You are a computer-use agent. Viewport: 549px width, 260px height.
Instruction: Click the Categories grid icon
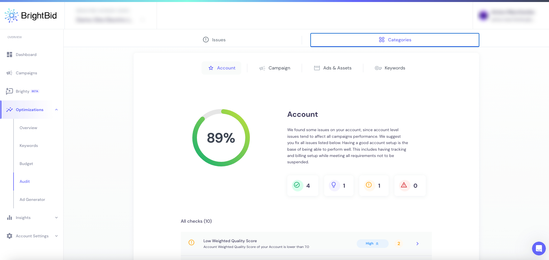tap(382, 40)
